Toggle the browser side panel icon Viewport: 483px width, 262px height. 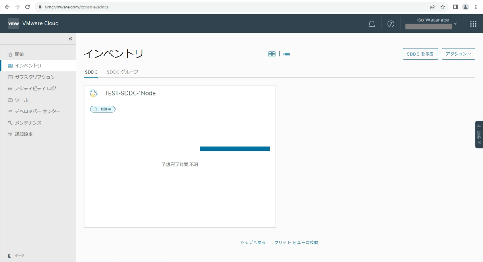click(x=455, y=7)
